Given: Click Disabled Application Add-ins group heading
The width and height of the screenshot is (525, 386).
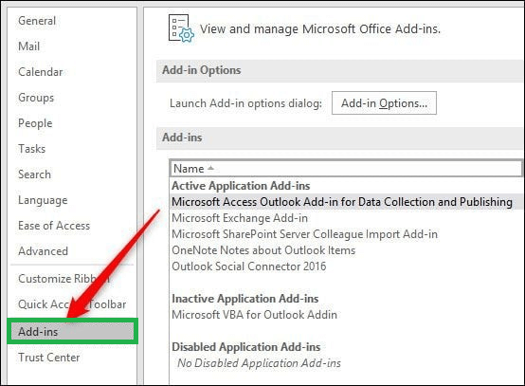Looking at the screenshot, I should [x=246, y=347].
